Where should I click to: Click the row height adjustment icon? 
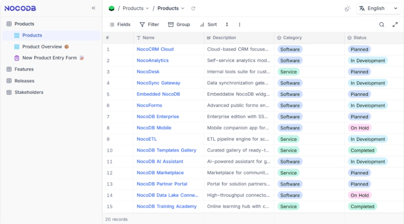pos(227,24)
